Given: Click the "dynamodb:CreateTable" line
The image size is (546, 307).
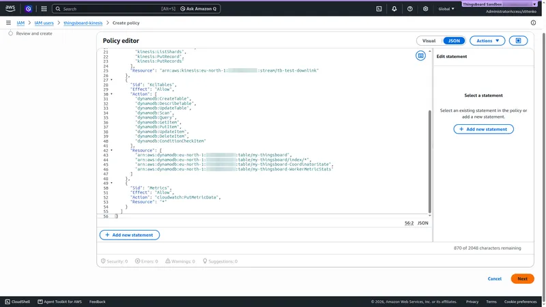Looking at the screenshot, I should click(163, 99).
